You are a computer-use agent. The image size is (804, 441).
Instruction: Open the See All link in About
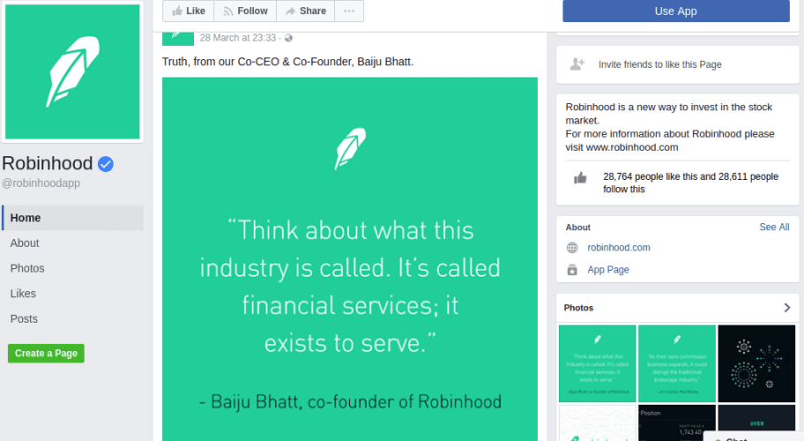coord(774,227)
